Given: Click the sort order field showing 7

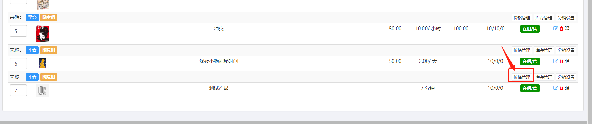Looking at the screenshot, I should 18,90.
